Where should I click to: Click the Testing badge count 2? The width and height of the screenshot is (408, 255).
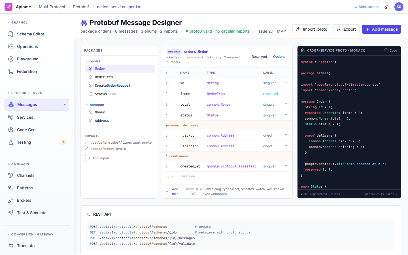(63, 142)
